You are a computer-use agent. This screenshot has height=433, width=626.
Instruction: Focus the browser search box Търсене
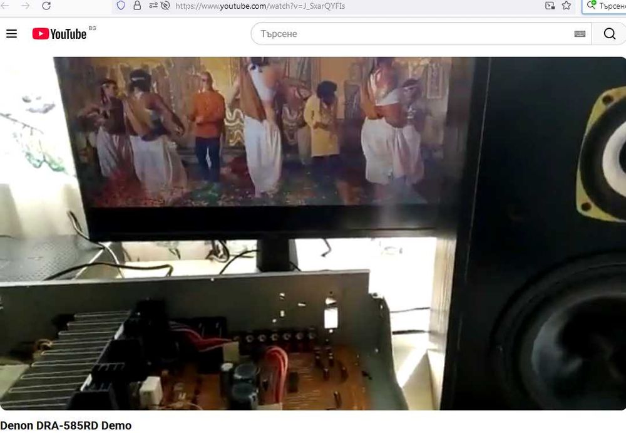click(606, 6)
